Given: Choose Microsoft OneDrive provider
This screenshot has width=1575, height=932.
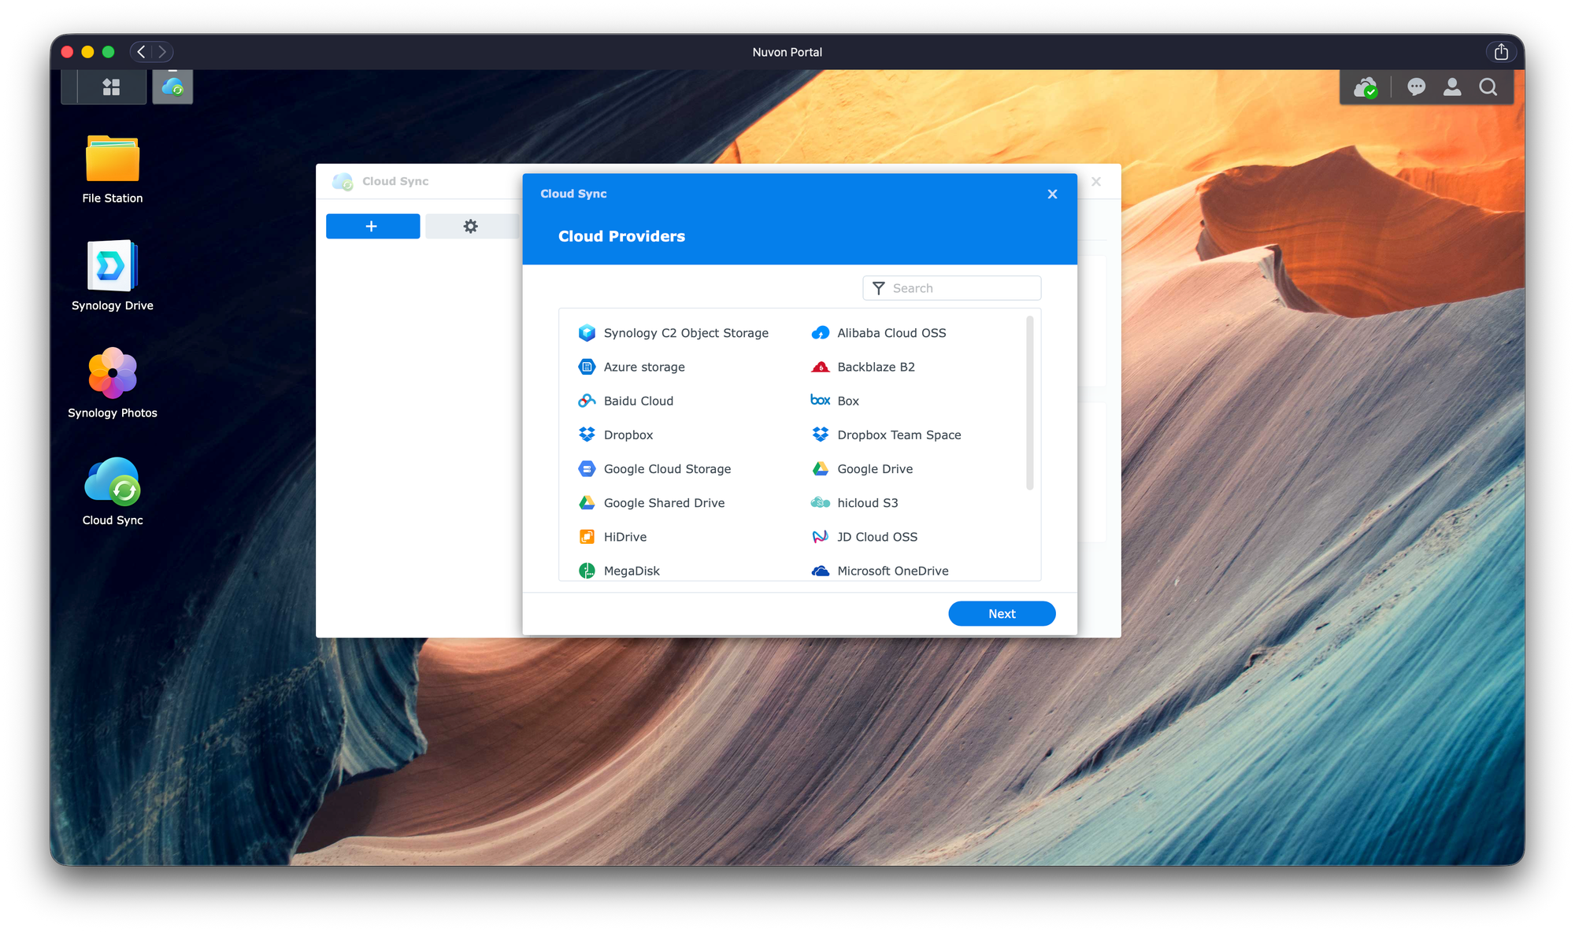Looking at the screenshot, I should tap(892, 571).
